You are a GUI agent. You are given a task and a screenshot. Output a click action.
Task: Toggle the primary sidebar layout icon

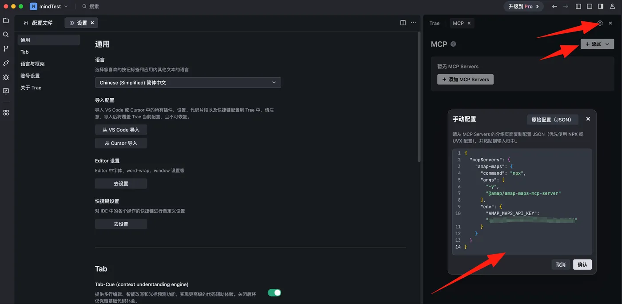click(578, 6)
